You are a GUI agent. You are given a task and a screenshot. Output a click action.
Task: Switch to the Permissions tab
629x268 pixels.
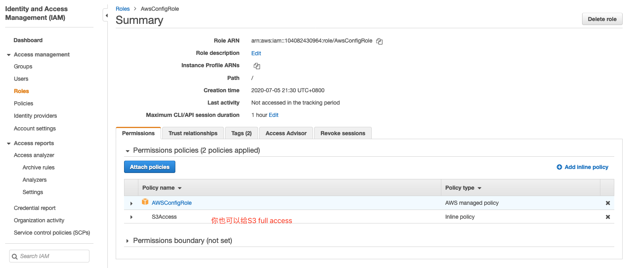tap(138, 133)
